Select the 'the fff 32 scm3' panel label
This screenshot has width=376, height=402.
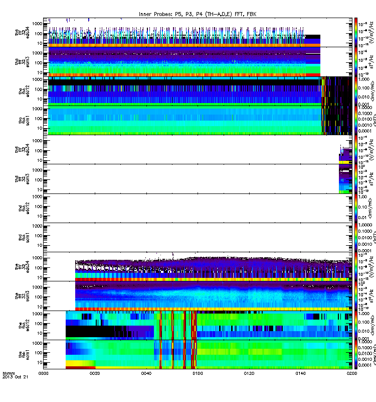point(22,296)
